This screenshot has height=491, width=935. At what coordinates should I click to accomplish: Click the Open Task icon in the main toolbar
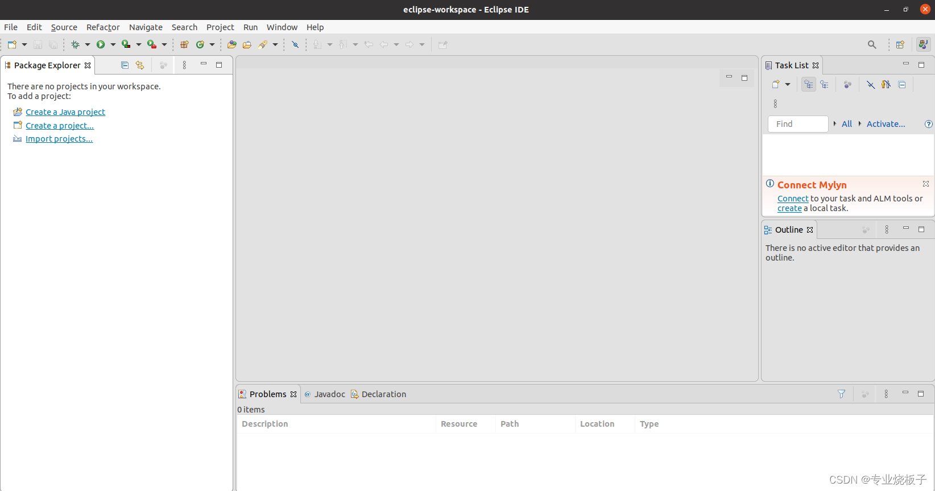(x=247, y=44)
